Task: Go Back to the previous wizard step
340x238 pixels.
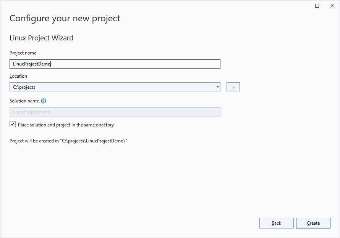Action: click(x=276, y=223)
